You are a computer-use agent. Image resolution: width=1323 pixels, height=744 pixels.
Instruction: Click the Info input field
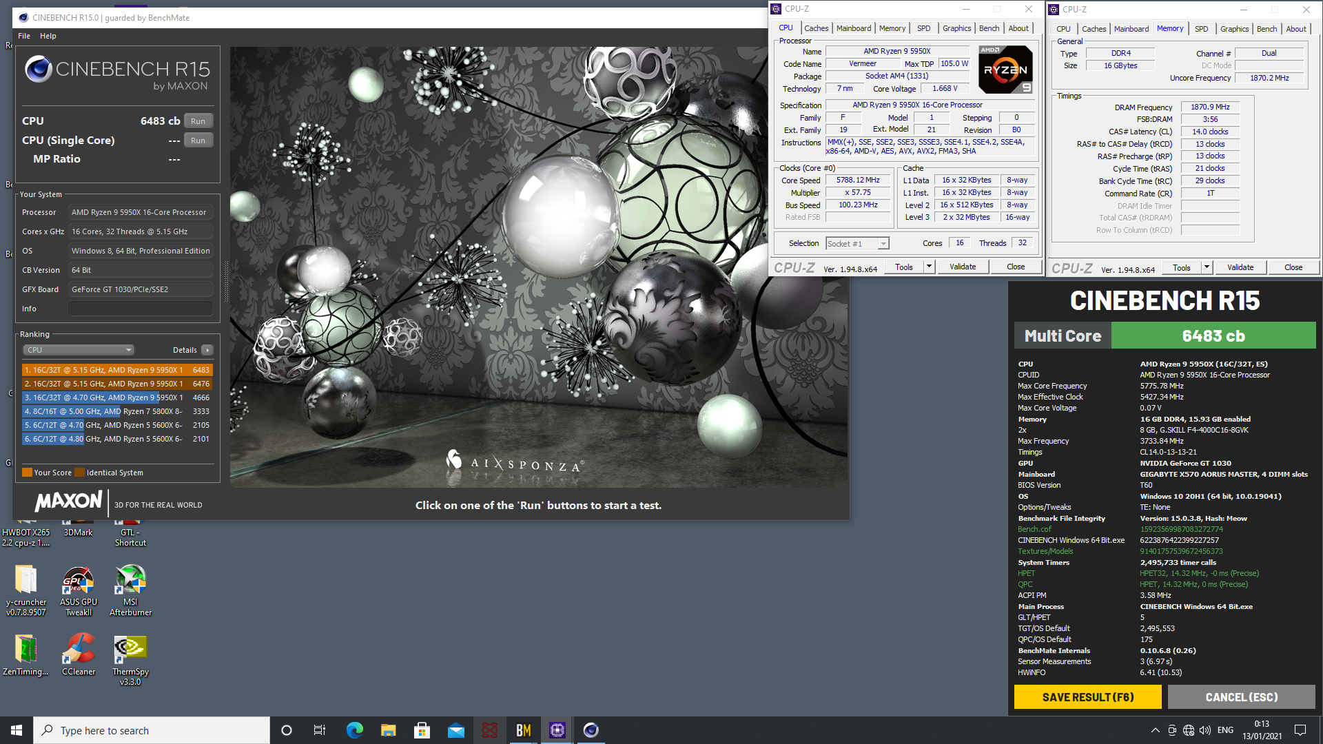pyautogui.click(x=141, y=309)
